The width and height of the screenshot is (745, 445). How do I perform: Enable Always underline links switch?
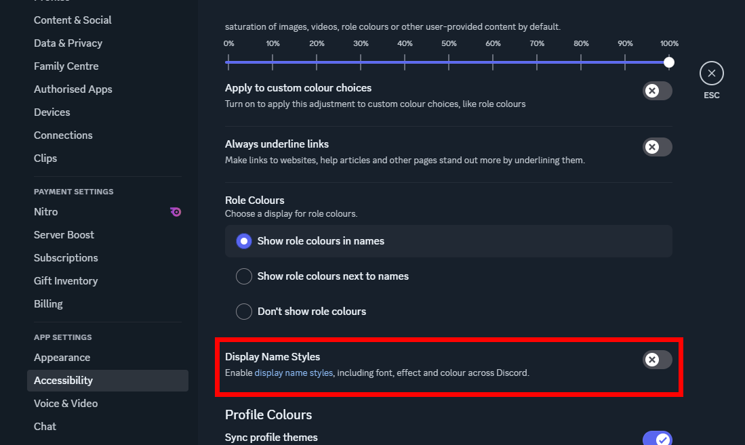point(657,147)
